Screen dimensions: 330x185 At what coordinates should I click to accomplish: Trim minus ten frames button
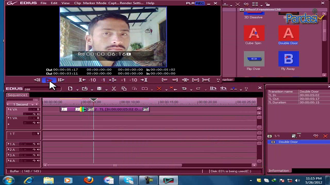(x=92, y=80)
